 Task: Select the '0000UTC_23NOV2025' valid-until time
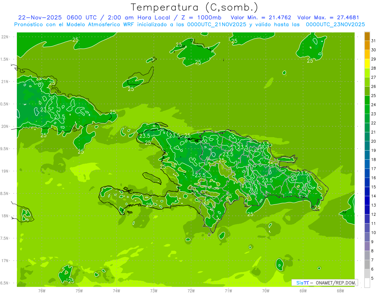coord(335,25)
